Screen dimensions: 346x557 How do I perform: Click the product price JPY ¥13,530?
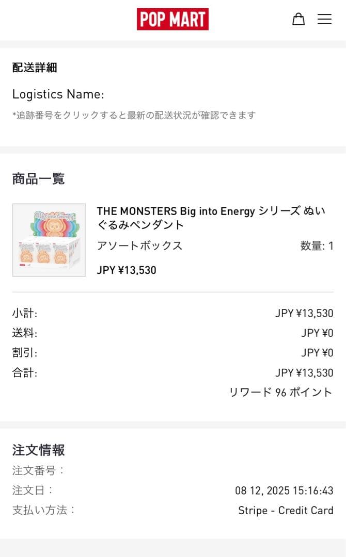click(127, 270)
